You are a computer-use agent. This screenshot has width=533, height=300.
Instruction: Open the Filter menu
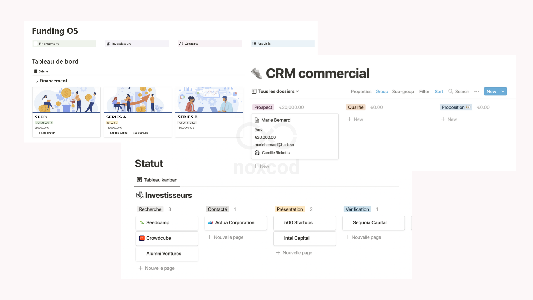pos(424,91)
